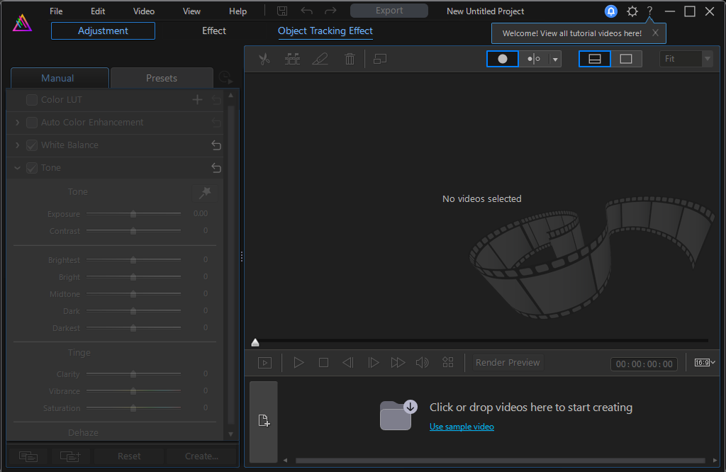Open settings with the gear icon
The height and width of the screenshot is (472, 726).
[632, 11]
